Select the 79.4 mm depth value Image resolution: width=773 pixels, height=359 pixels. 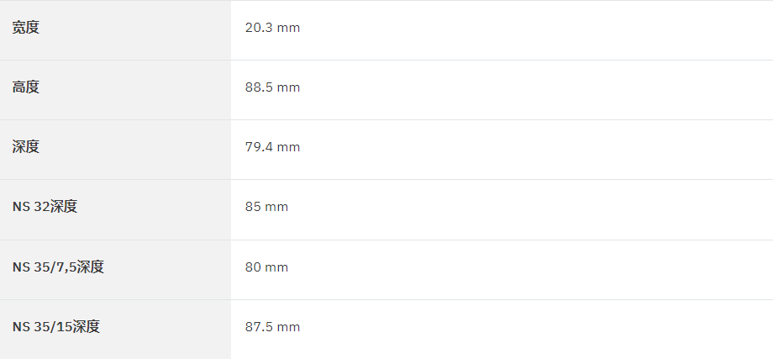272,147
